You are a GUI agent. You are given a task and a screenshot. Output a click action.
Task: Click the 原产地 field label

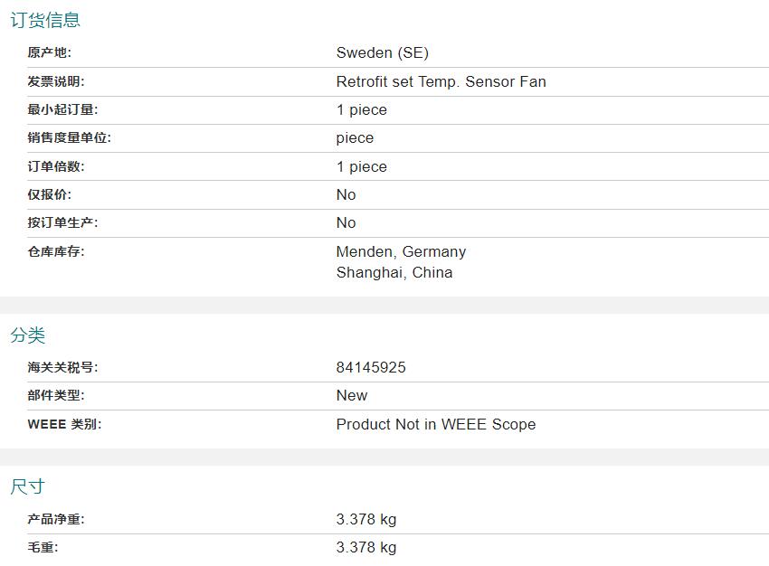pos(50,53)
